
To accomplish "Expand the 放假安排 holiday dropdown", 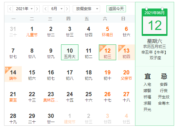I will (87, 9).
